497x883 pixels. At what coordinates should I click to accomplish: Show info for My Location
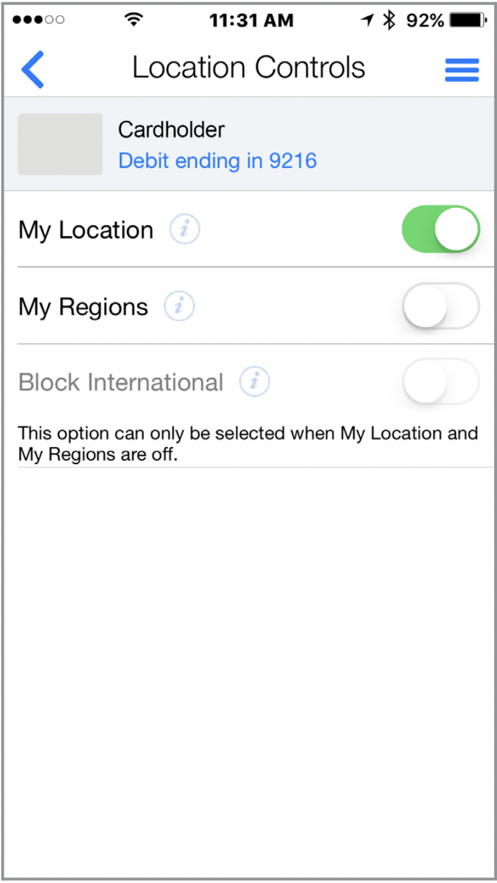click(185, 230)
